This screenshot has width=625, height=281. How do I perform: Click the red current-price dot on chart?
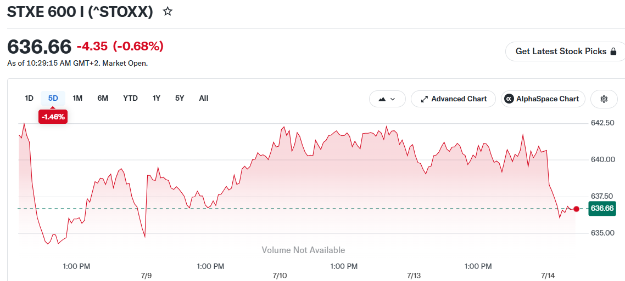pos(576,209)
